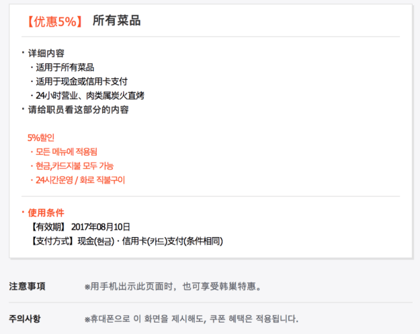Click the red 5%할인 text
Screen dimensions: 420x334
(x=41, y=138)
